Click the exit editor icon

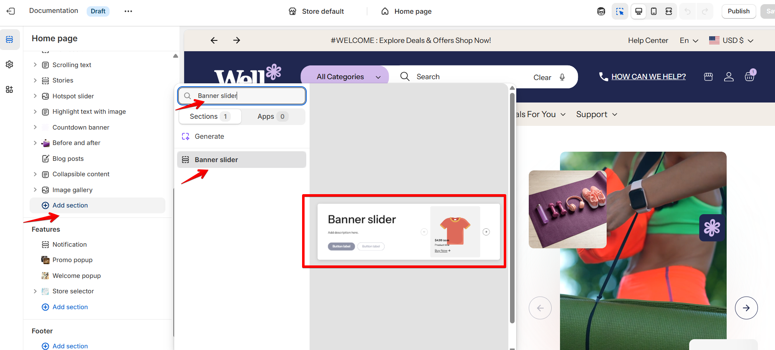pos(11,11)
